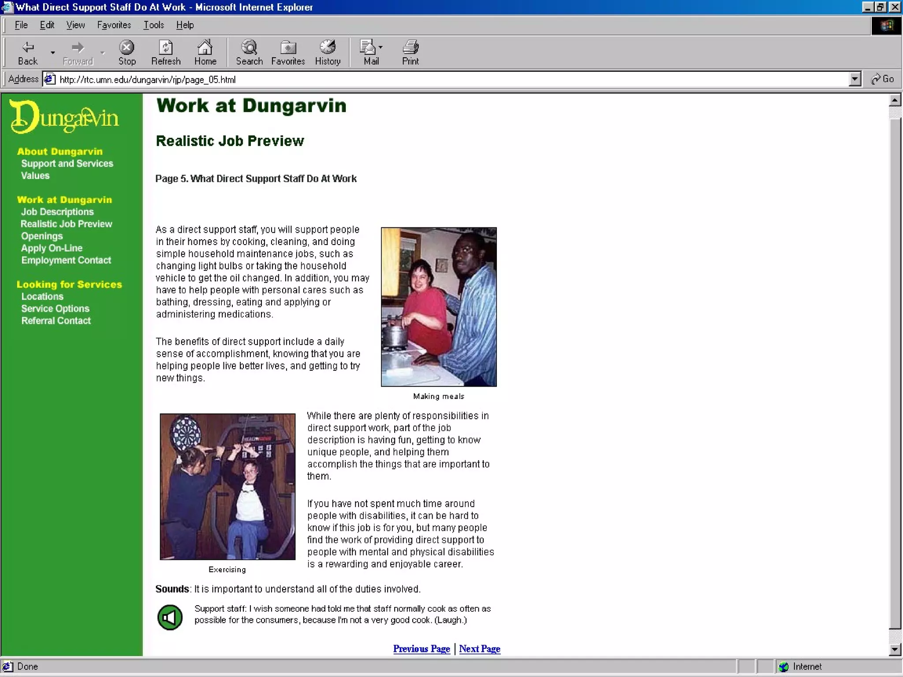Open the Referral Contact link

(x=56, y=320)
